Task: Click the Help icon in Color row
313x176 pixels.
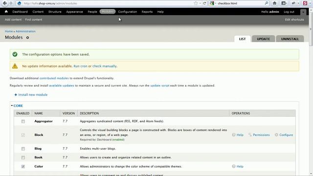Action: point(234,166)
